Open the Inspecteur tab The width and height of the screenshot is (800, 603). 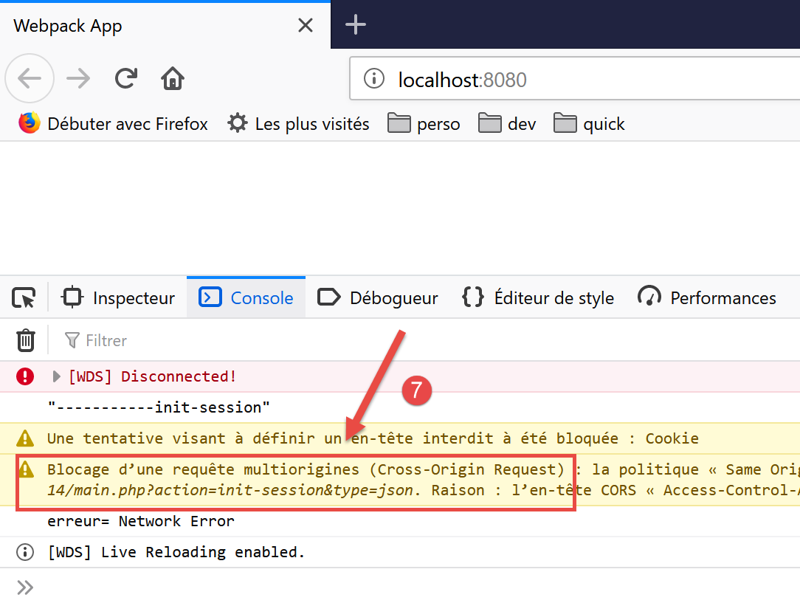(119, 298)
